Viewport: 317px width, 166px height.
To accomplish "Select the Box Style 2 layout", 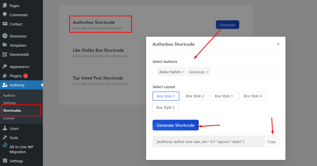I will [x=195, y=96].
